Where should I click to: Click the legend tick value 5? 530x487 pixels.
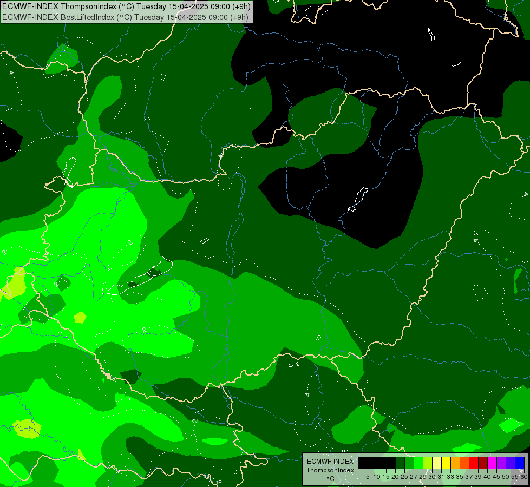pos(368,477)
